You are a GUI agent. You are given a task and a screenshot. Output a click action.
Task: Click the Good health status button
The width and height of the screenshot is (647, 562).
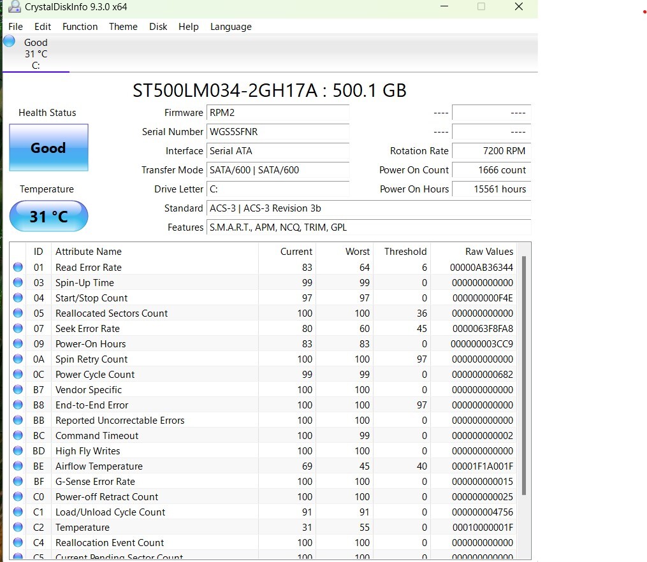point(48,148)
